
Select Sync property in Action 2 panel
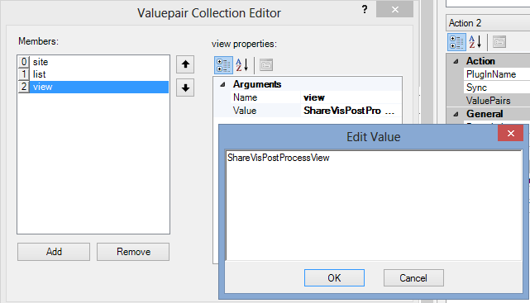pyautogui.click(x=476, y=88)
